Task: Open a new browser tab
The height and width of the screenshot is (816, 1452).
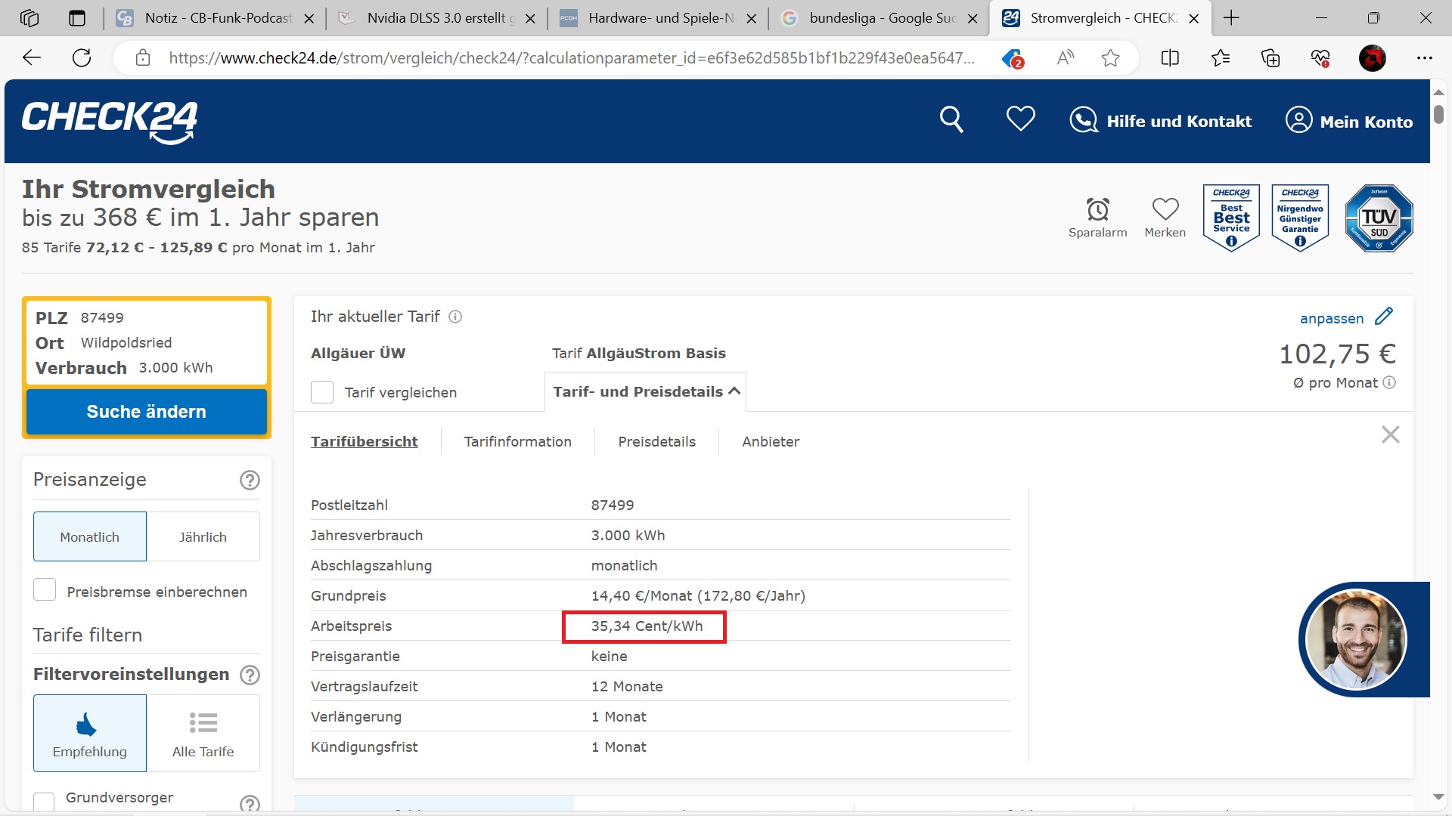Action: coord(1231,18)
